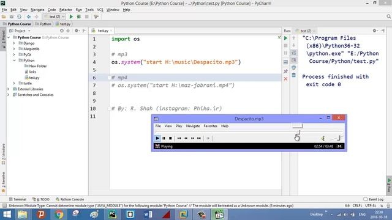
Task: Open the Event Log
Action: [x=374, y=199]
